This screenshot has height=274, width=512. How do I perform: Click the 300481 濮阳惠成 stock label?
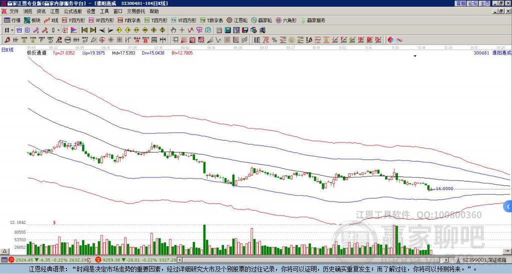492,52
